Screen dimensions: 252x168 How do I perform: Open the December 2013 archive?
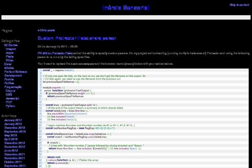tap(14, 128)
